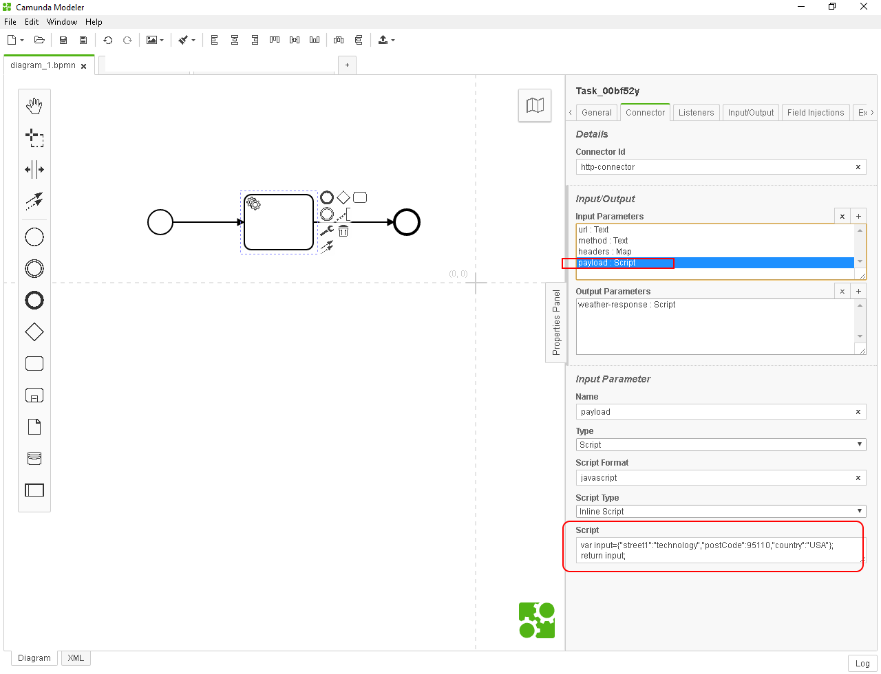Screen dimensions: 881x674
Task: Add a new output parameter
Action: pos(858,292)
